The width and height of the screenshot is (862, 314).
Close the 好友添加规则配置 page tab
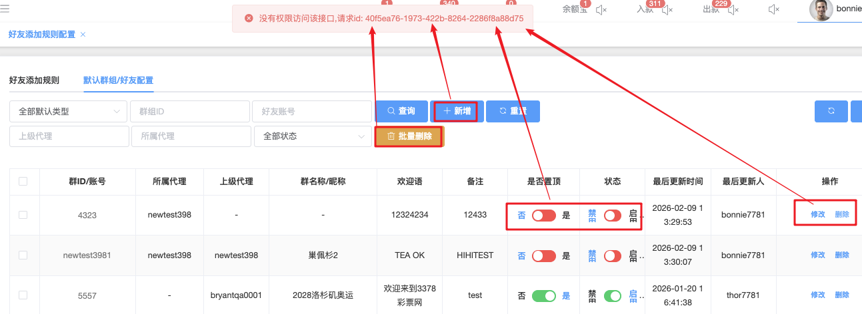coord(83,34)
